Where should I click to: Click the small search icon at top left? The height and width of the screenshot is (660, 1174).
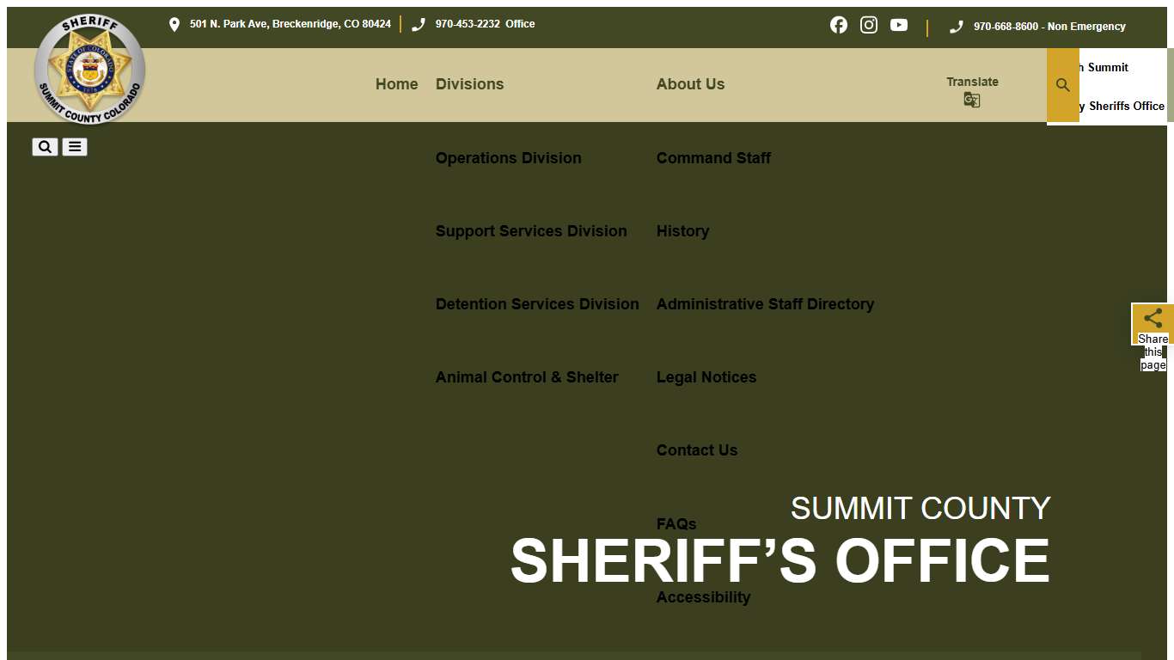45,146
